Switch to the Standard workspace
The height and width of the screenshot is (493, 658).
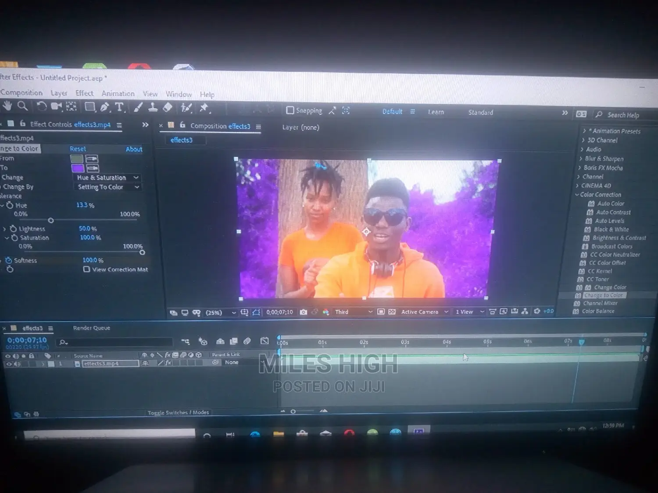pos(480,113)
